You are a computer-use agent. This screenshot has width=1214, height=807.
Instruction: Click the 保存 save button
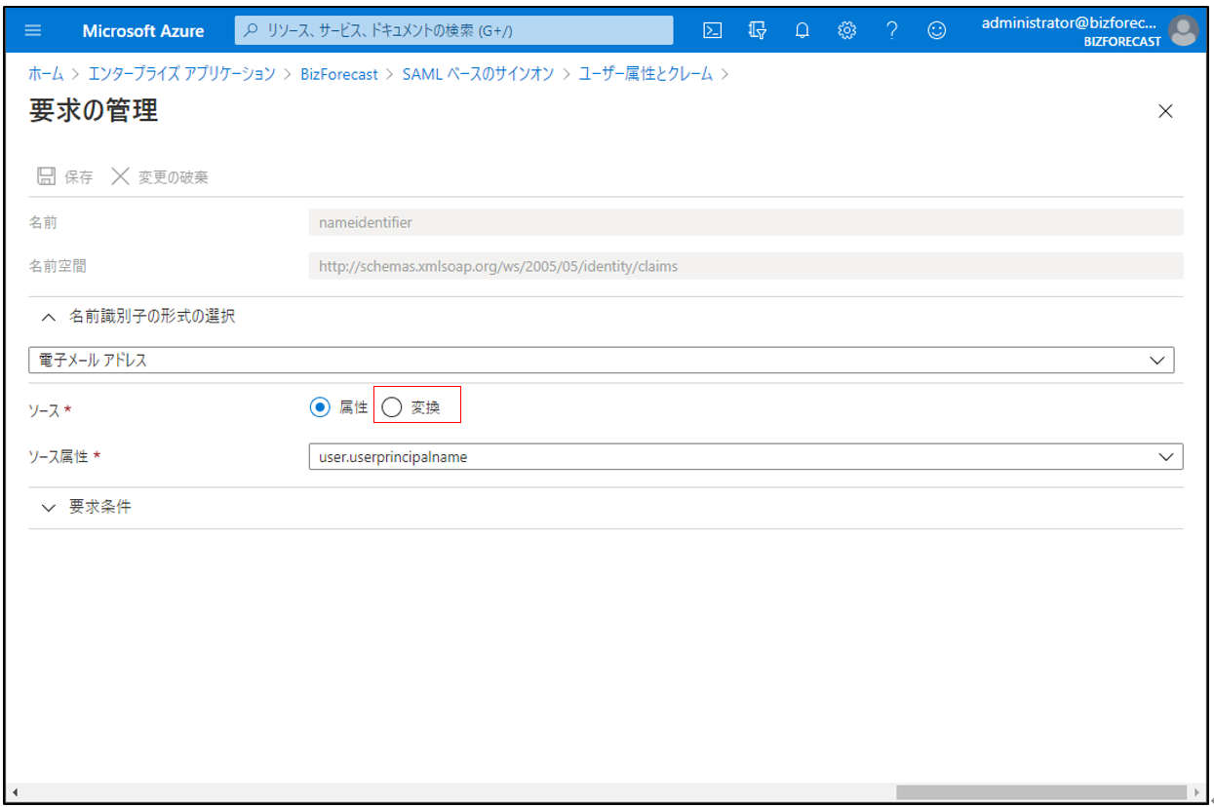(65, 176)
